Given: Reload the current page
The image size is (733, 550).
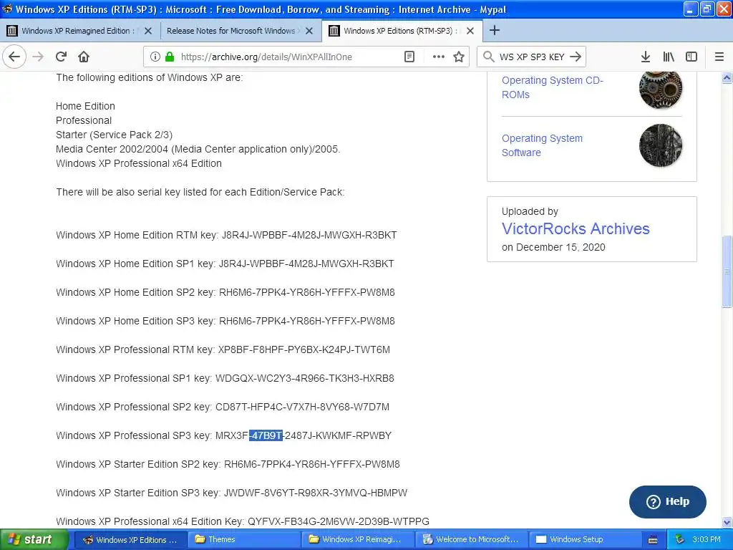Looking at the screenshot, I should tap(62, 57).
